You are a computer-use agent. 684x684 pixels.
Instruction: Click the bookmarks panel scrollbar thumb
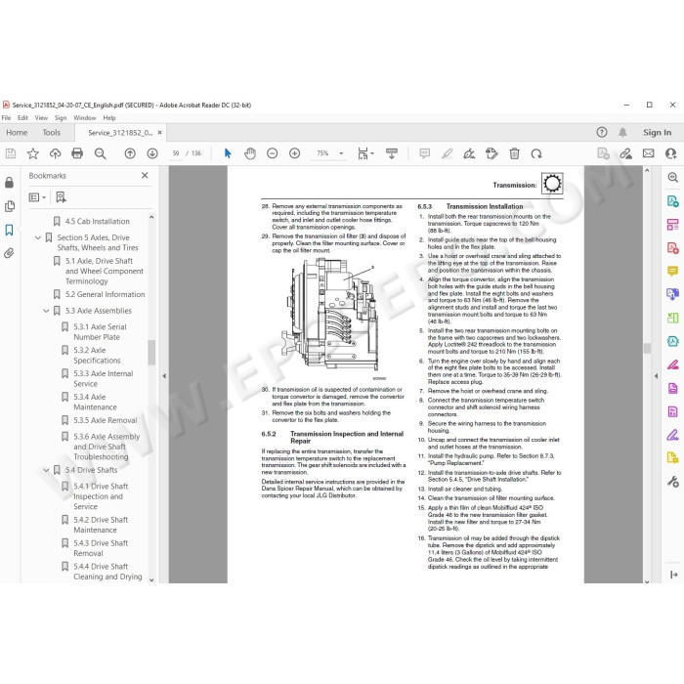pyautogui.click(x=151, y=352)
